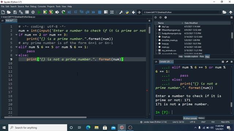Click the @ symbol toolbar icon
This screenshot has height=131, width=234.
point(33,12)
